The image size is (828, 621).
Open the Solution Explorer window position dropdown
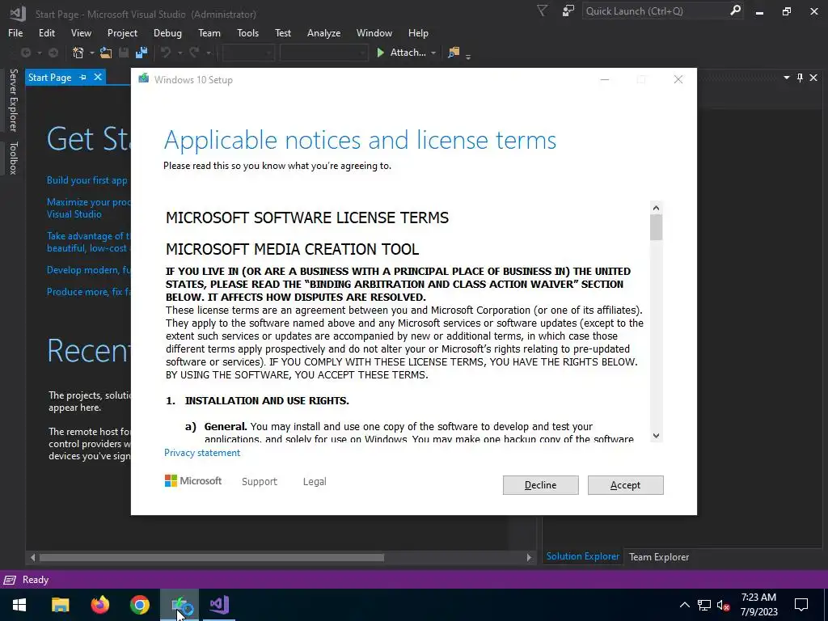click(786, 78)
